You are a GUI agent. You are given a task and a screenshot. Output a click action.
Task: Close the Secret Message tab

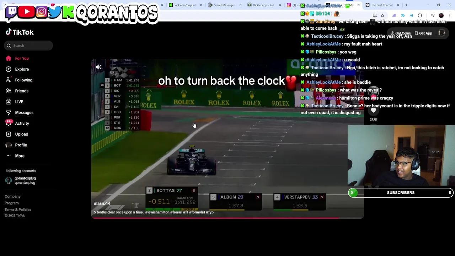(x=241, y=5)
